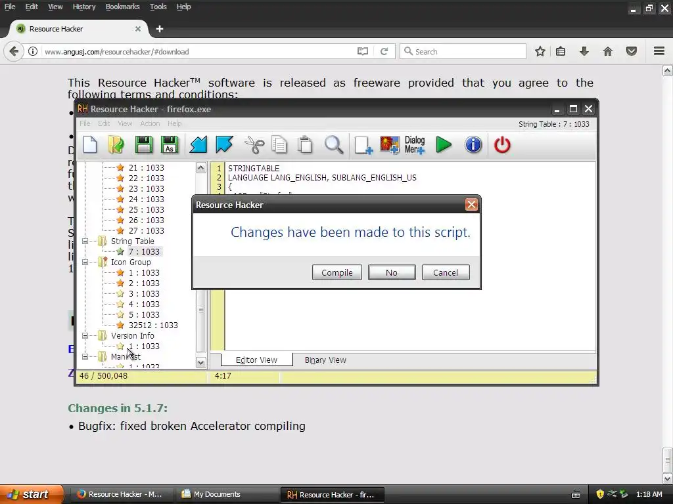Click the on-screen keyboard tray icon
This screenshot has width=673, height=504.
(x=576, y=495)
